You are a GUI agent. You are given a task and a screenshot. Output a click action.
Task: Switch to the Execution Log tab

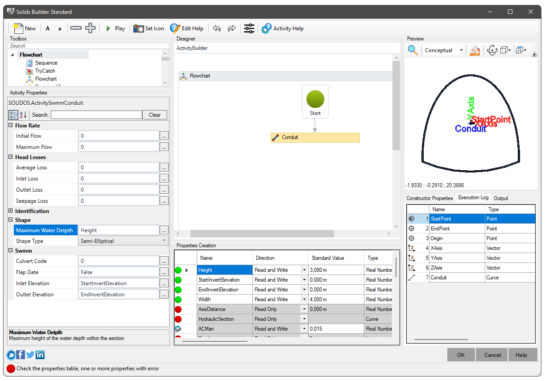(473, 198)
